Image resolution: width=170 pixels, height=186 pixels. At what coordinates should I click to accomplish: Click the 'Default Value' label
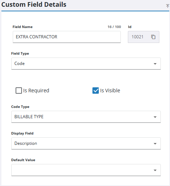tap(23, 160)
